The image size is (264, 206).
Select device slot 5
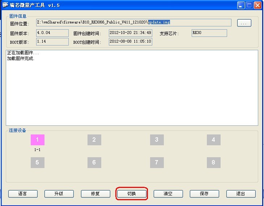(x=38, y=163)
